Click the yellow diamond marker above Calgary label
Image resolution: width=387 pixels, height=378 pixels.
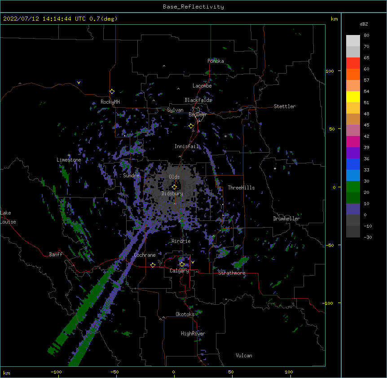182,264
